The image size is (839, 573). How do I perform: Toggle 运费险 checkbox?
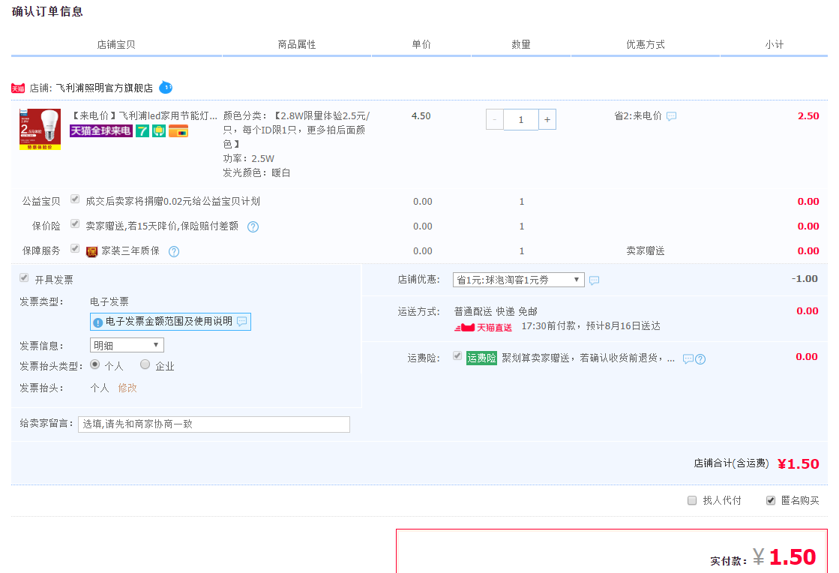click(x=457, y=355)
